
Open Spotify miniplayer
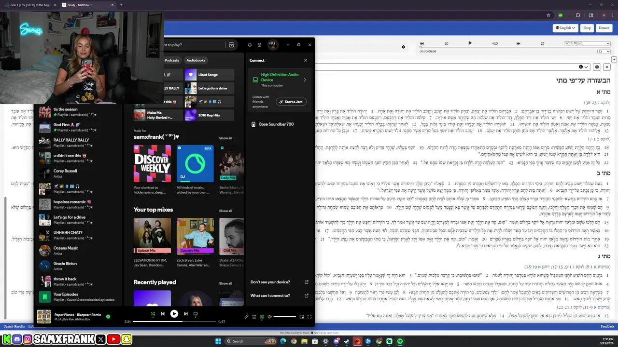pyautogui.click(x=302, y=317)
